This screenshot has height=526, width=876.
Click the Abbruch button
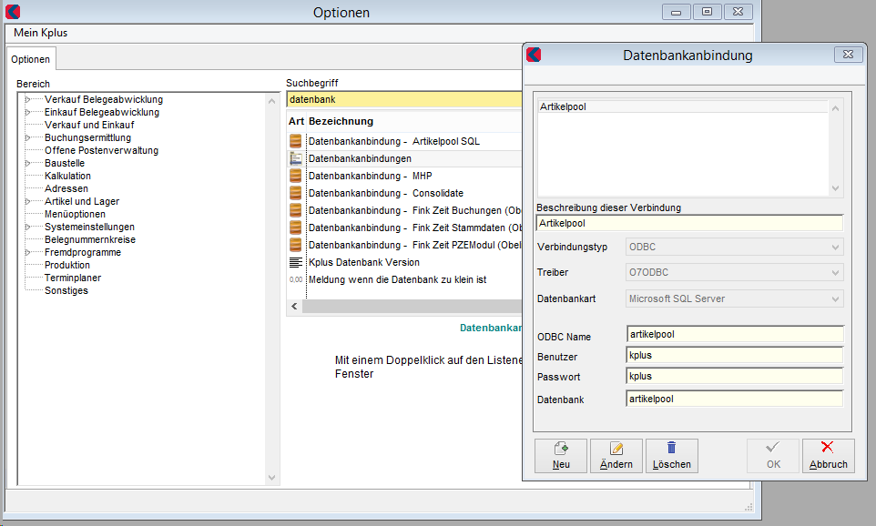point(828,455)
